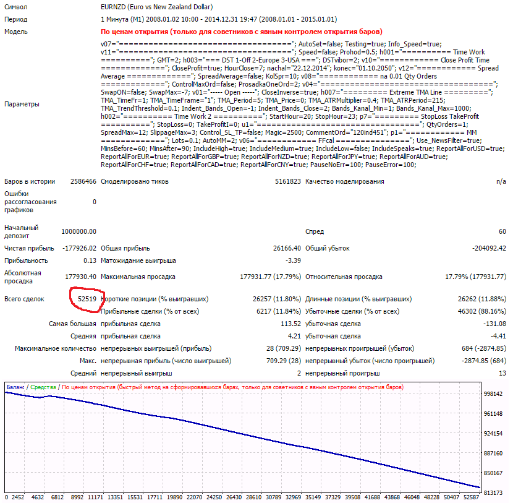Click the 'Модель' label
Screen dimensions: 513x503
15,32
